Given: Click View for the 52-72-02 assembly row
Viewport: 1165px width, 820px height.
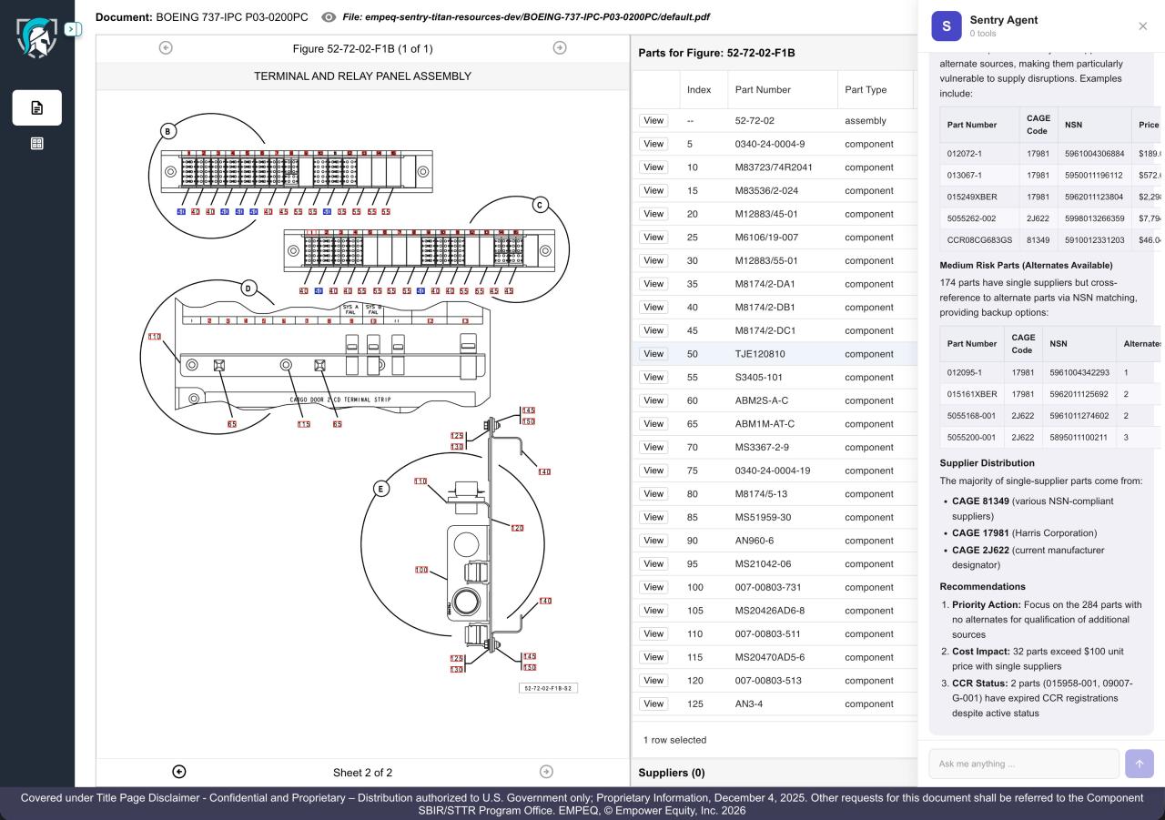Looking at the screenshot, I should (x=653, y=120).
